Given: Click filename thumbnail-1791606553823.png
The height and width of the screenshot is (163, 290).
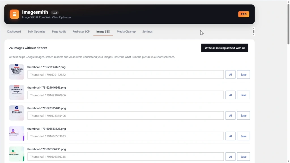Looking at the screenshot, I should (47, 129).
